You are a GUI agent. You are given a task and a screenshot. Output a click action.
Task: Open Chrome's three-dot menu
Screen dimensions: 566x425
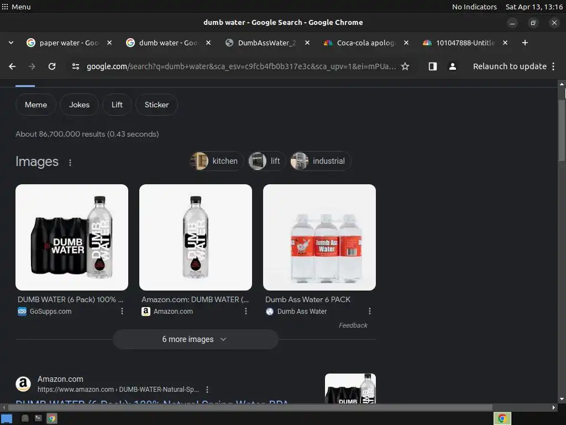click(x=553, y=66)
